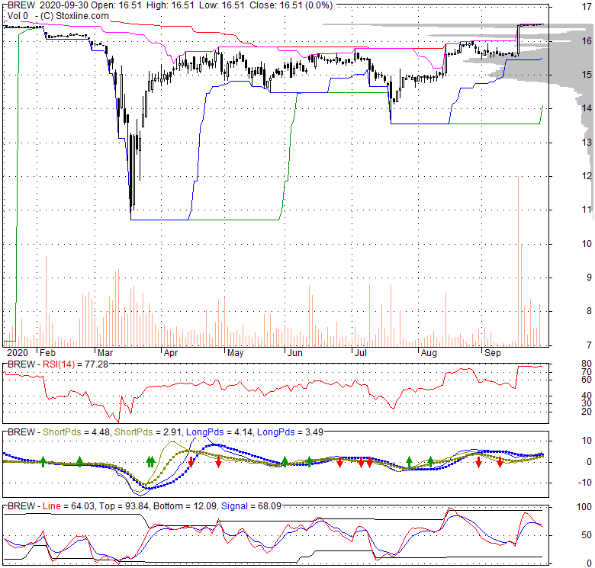Click 'Top = 93.84' legend entry
Screen dimensions: 595x568
click(124, 506)
